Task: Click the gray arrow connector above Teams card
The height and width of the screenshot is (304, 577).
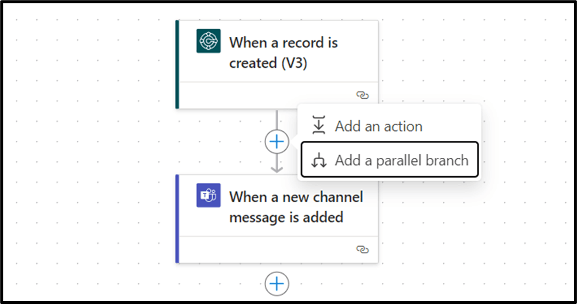Action: click(276, 165)
